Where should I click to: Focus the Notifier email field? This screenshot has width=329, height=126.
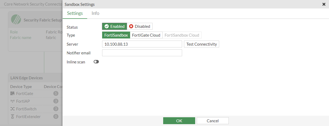[x=142, y=53]
